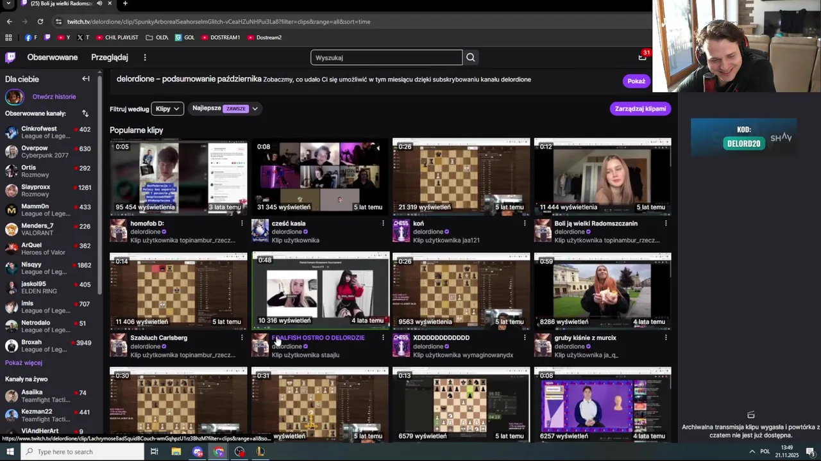
Task: Open options for the FEALFISH OSTRO O DELORDZIE clip
Action: pyautogui.click(x=383, y=337)
